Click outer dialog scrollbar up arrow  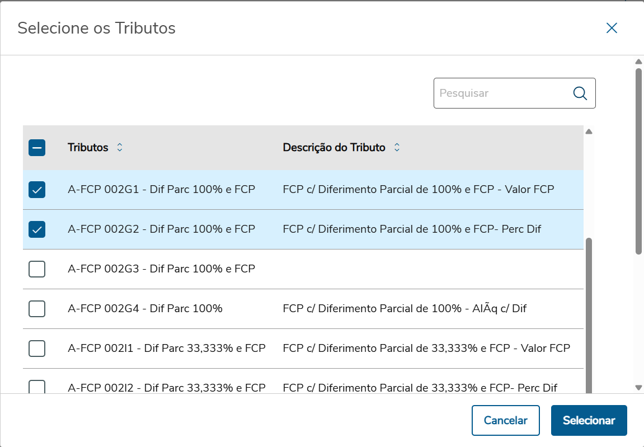pos(638,61)
